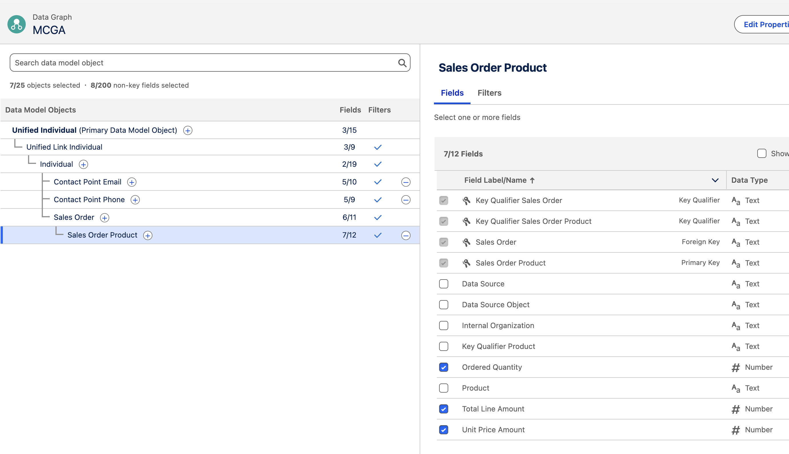Remove Contact Point Email with minus icon
The width and height of the screenshot is (789, 454).
pos(406,182)
